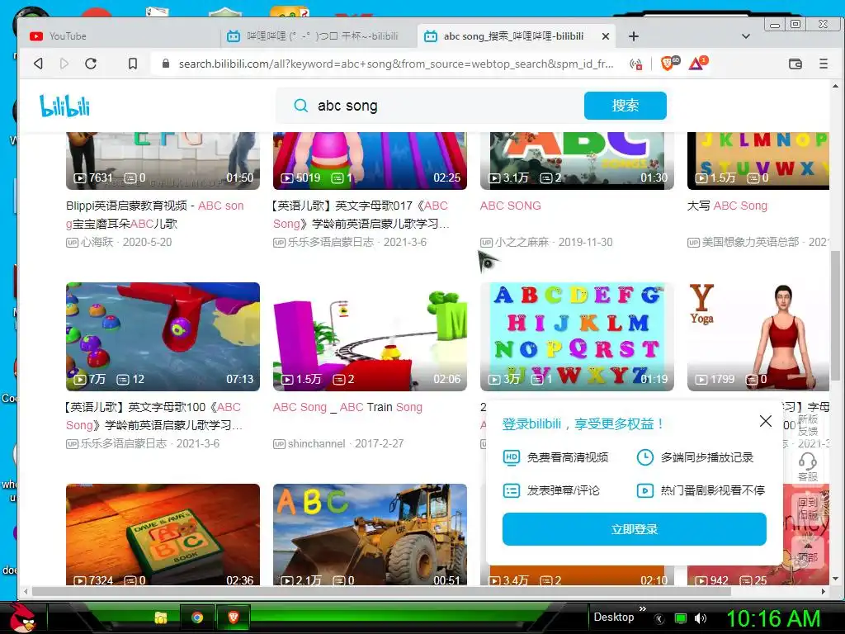Open a new browser tab
845x634 pixels.
pyautogui.click(x=634, y=36)
